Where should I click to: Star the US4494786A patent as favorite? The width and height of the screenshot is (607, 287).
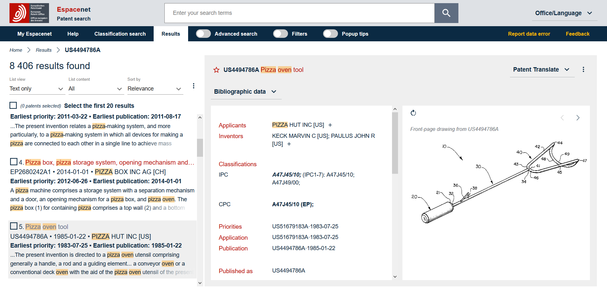coord(216,70)
